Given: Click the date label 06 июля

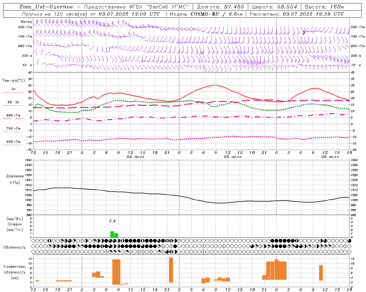Looking at the screenshot, I should click(330, 157).
